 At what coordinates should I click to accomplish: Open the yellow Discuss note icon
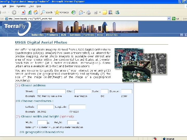coord(104,12)
